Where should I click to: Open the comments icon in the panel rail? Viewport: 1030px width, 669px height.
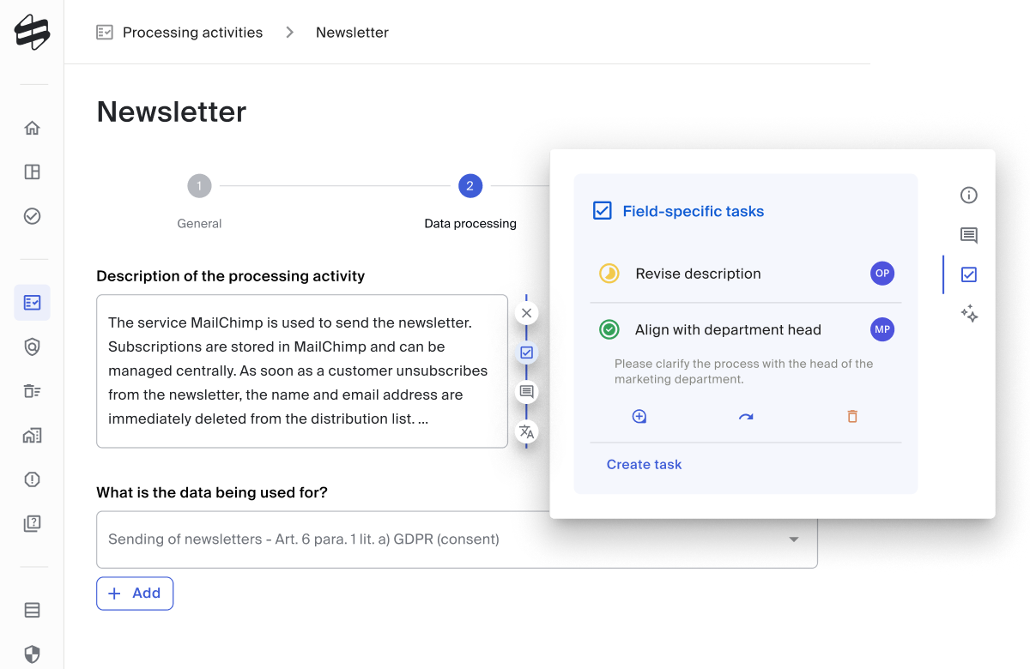[x=969, y=235]
